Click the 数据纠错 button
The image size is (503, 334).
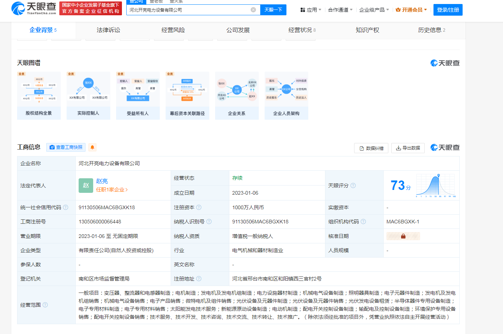pos(371,148)
